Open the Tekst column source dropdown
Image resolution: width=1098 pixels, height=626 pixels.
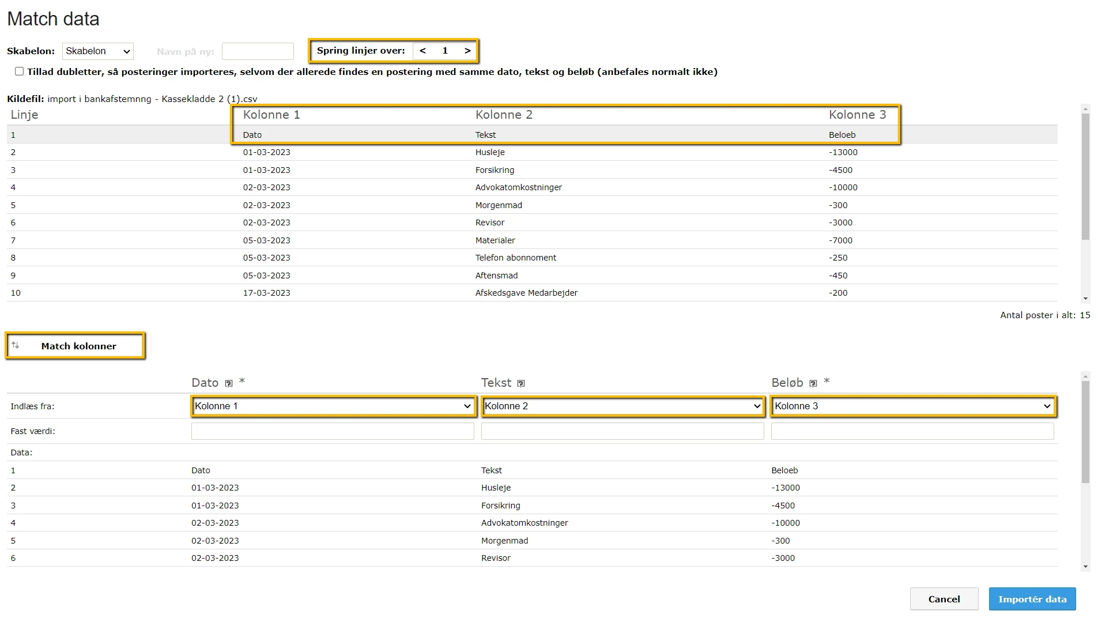click(623, 406)
